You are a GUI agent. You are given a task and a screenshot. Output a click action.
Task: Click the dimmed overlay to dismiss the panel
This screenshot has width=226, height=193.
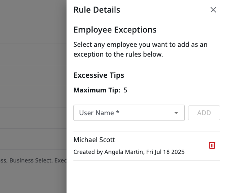[33, 86]
